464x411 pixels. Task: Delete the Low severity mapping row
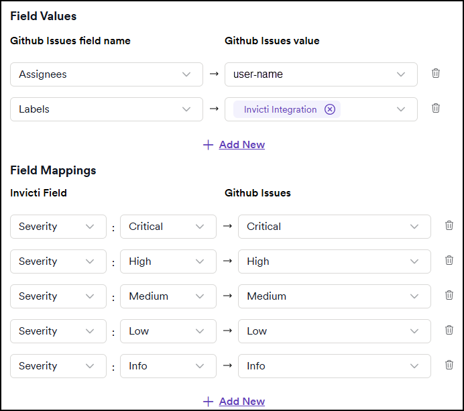pyautogui.click(x=449, y=330)
